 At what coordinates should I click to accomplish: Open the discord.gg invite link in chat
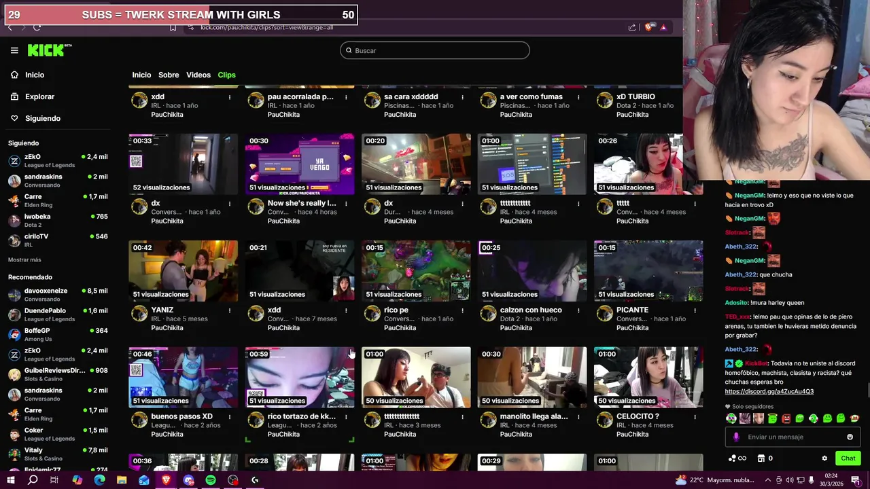coord(769,391)
